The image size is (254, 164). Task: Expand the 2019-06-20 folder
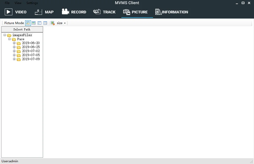[x=14, y=43]
